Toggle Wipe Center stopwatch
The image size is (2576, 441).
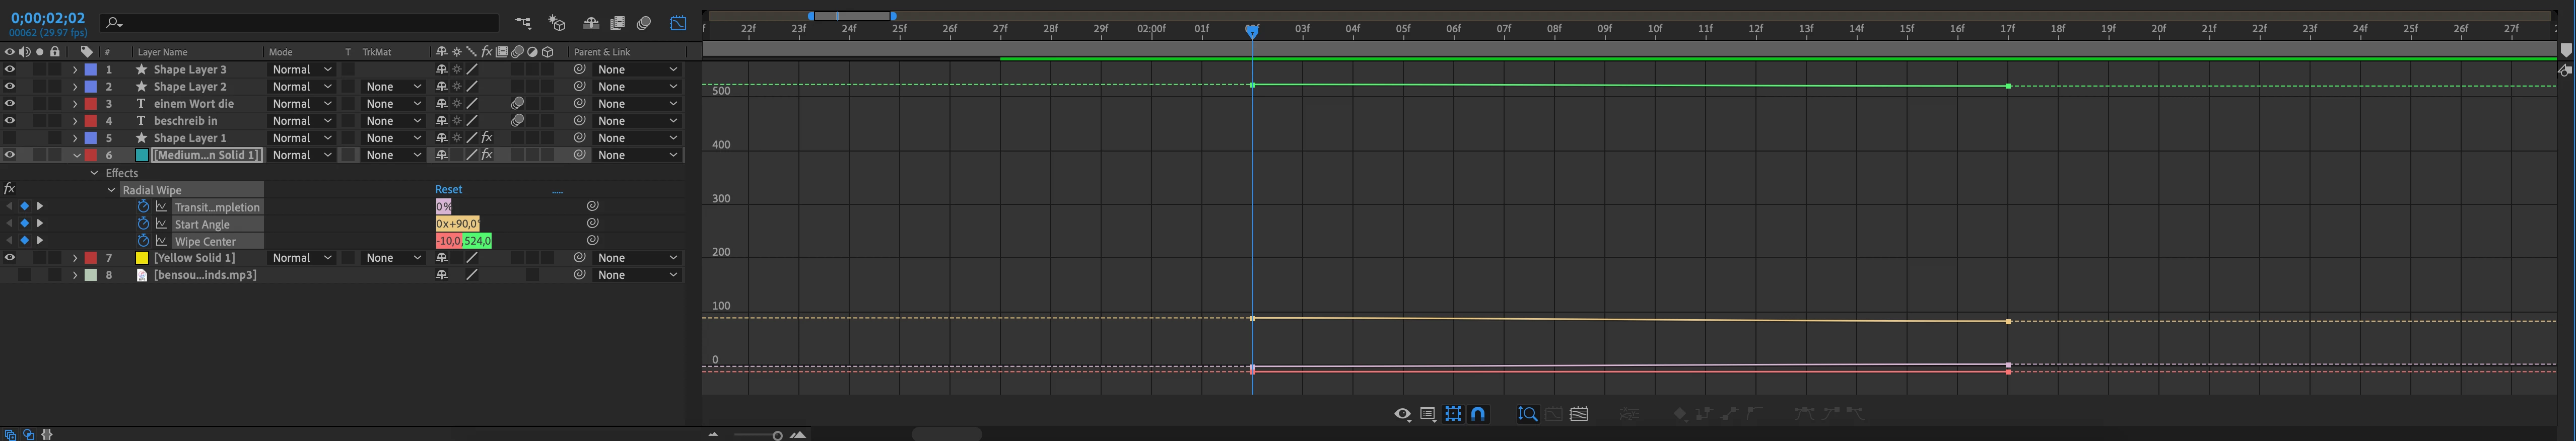point(143,241)
